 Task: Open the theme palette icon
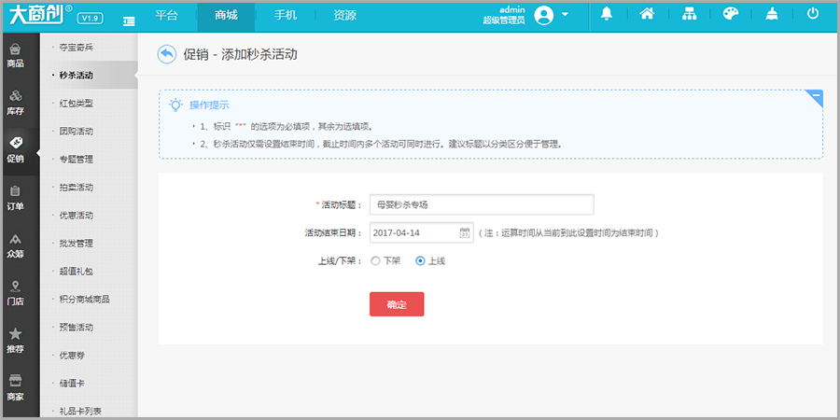coord(730,14)
